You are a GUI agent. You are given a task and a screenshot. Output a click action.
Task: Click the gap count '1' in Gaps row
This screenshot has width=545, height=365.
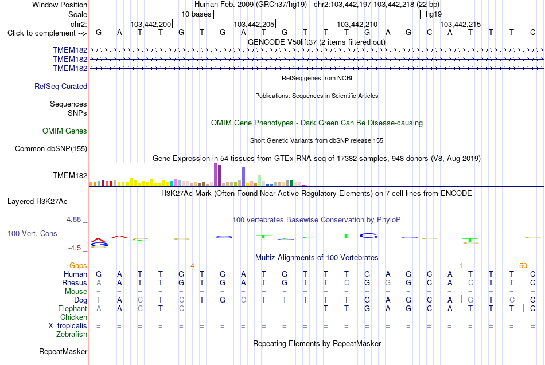tap(461, 266)
